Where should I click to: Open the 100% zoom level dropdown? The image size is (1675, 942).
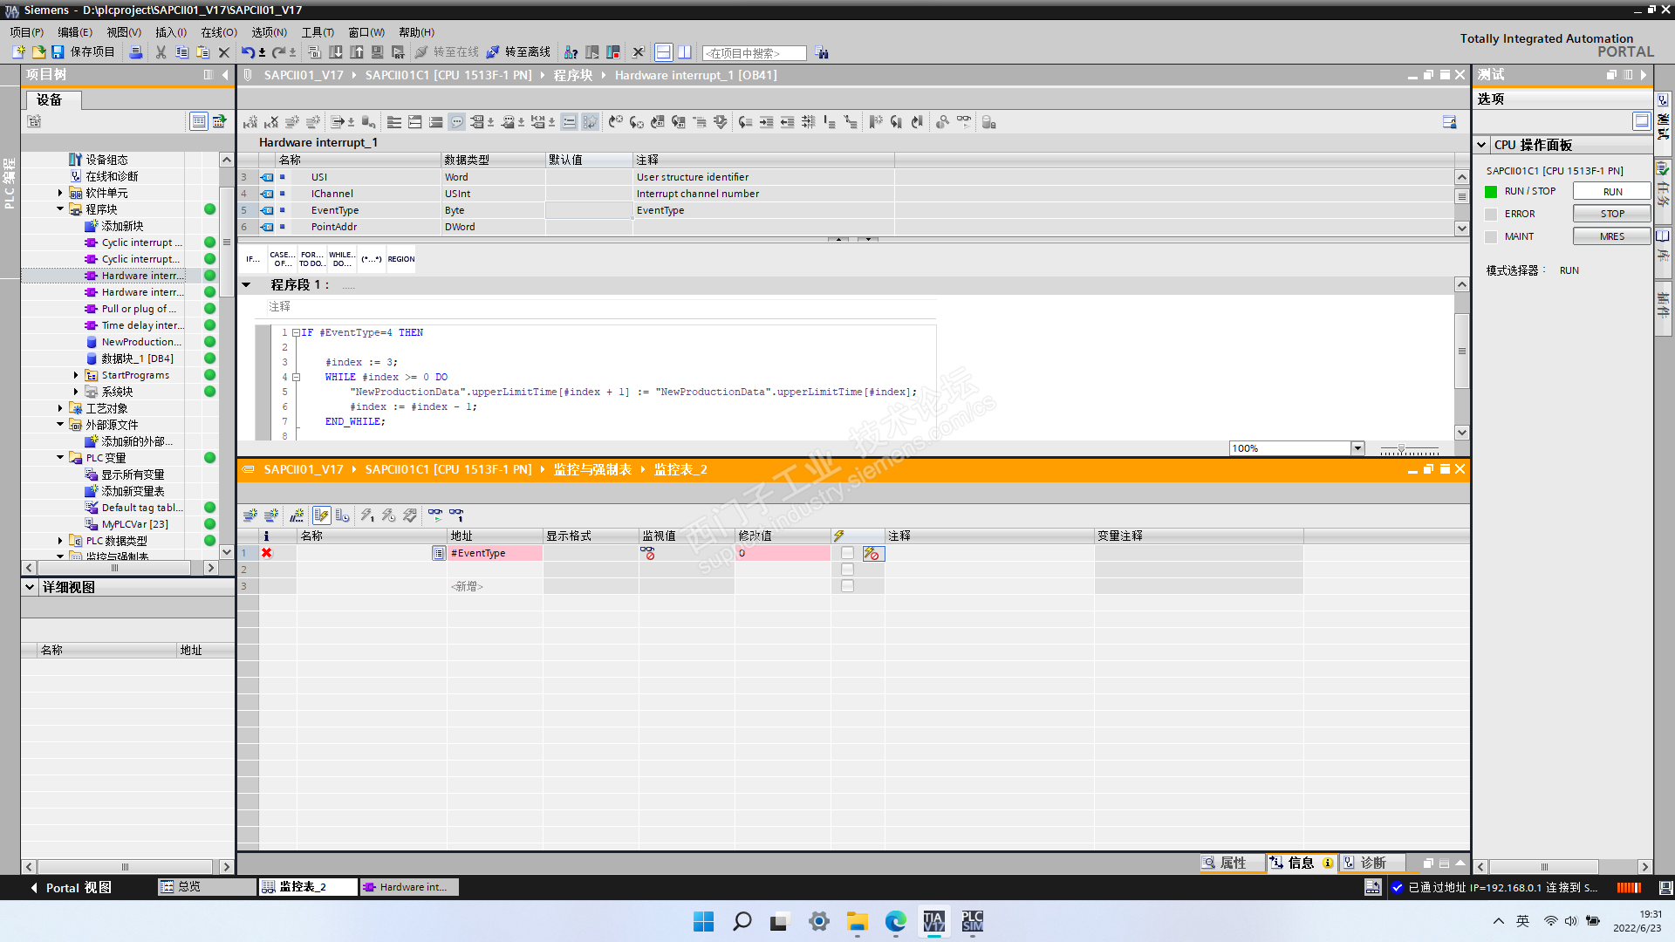(x=1357, y=448)
